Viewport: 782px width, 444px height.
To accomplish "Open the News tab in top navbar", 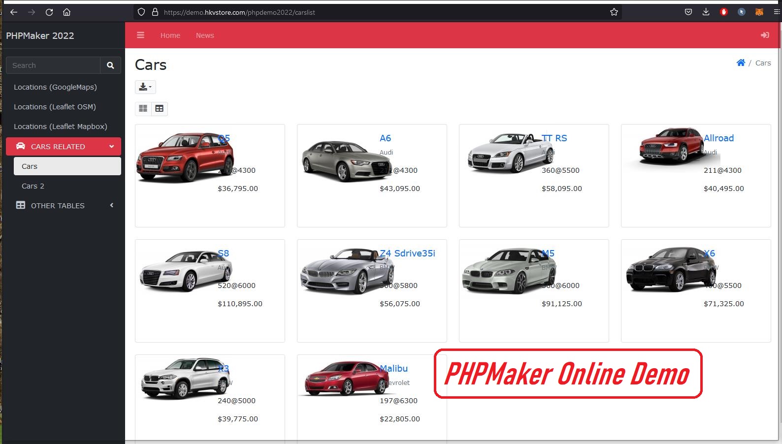I will point(205,35).
